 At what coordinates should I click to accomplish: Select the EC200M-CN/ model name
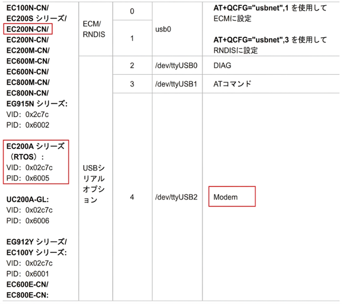click(x=28, y=50)
